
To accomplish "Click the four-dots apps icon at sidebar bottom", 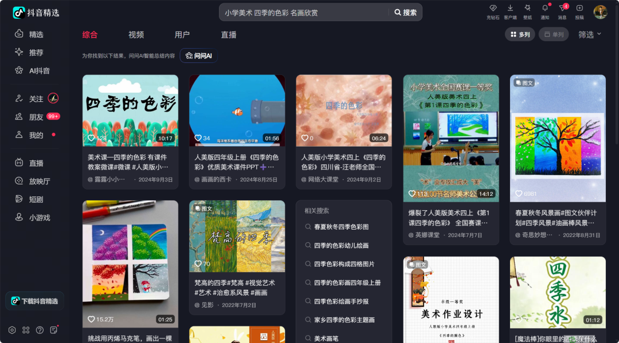I will click(26, 330).
